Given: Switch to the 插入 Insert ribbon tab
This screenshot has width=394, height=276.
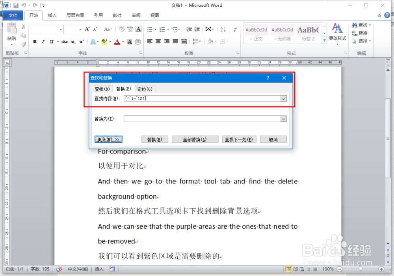Looking at the screenshot, I should coord(52,15).
